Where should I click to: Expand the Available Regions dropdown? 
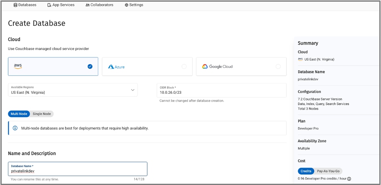point(73,90)
